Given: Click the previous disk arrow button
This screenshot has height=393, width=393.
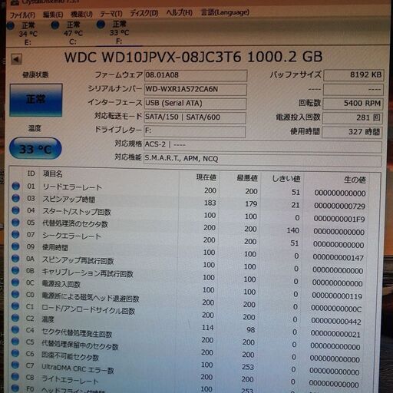Looking at the screenshot, I should coord(16,59).
